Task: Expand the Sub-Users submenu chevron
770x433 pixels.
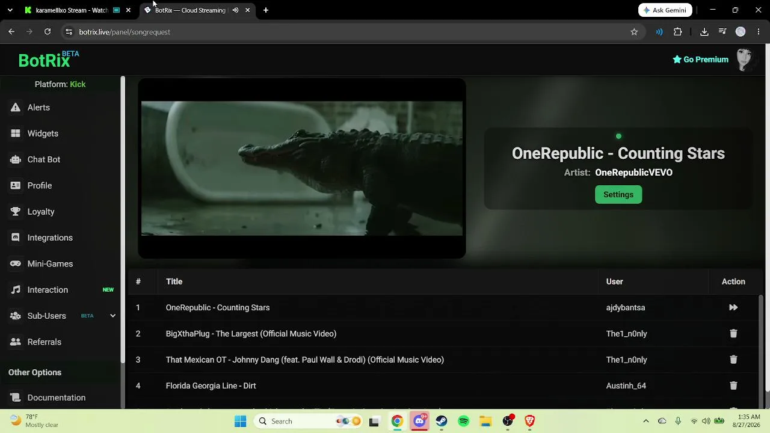Action: (x=112, y=316)
